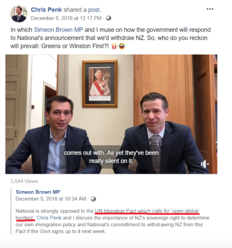The image size is (232, 248).
Task: Play the shared video of the two men
Action: point(111,114)
